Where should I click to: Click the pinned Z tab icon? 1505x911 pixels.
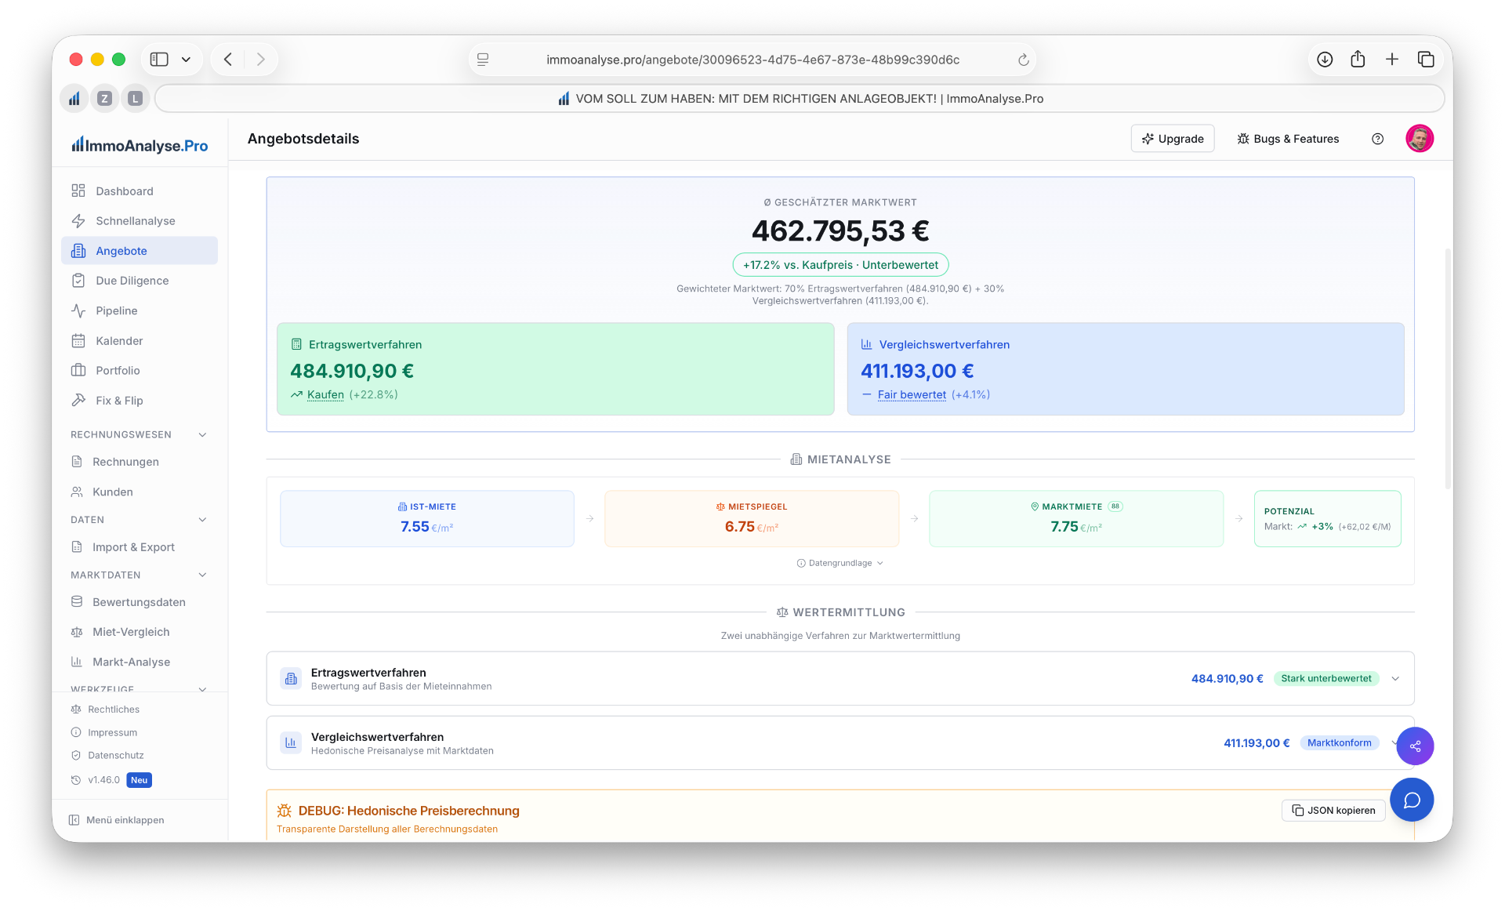click(104, 98)
